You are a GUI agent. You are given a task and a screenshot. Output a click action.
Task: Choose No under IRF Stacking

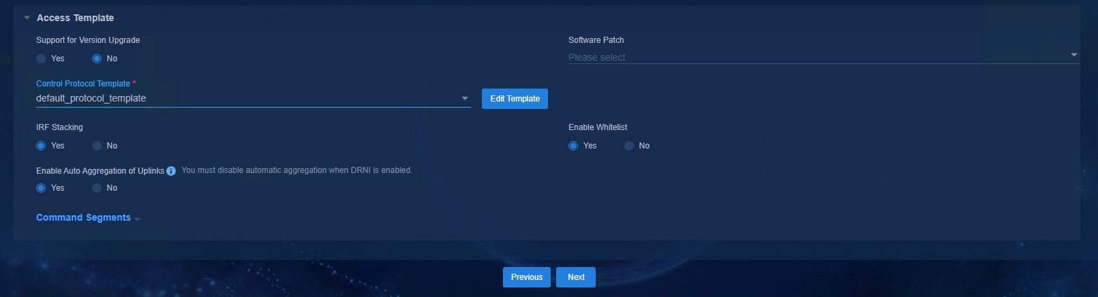[97, 146]
